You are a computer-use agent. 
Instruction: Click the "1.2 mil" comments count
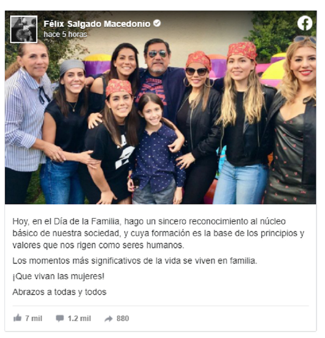point(79,318)
